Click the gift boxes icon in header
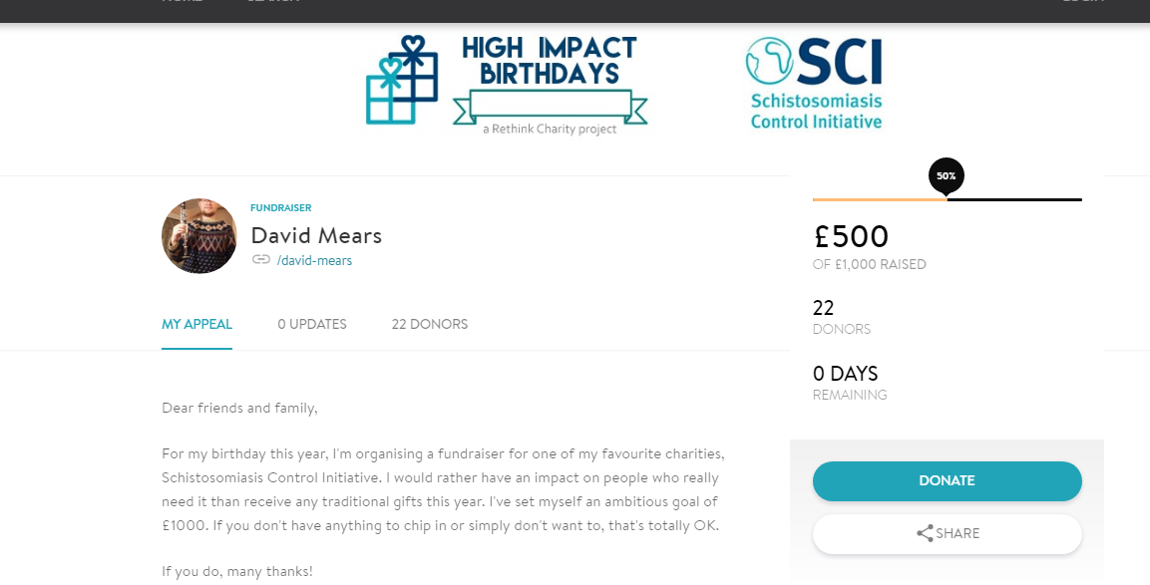Image resolution: width=1150 pixels, height=585 pixels. 402,80
